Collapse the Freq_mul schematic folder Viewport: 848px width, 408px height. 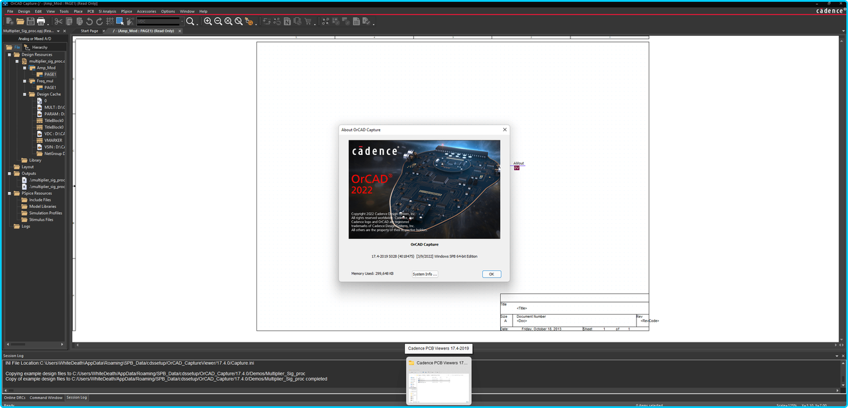click(25, 81)
